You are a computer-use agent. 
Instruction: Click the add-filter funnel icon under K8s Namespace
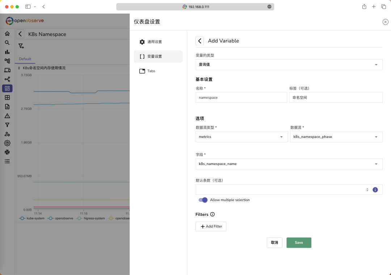click(21, 46)
